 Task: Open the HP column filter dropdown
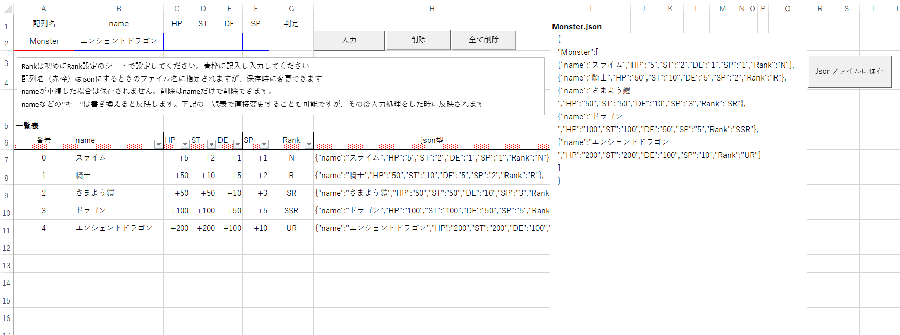point(185,145)
